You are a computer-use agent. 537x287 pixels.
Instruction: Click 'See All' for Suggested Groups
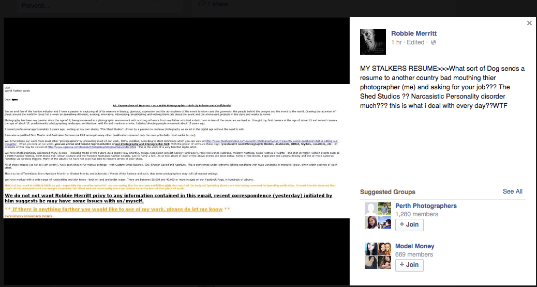tap(512, 192)
